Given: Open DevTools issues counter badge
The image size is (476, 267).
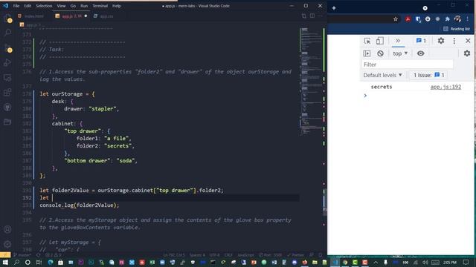Looking at the screenshot, I should (x=421, y=41).
